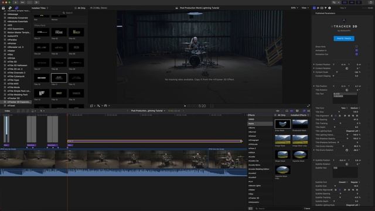
Task: Open the Libraries sidebar icon
Action: pos(4,8)
